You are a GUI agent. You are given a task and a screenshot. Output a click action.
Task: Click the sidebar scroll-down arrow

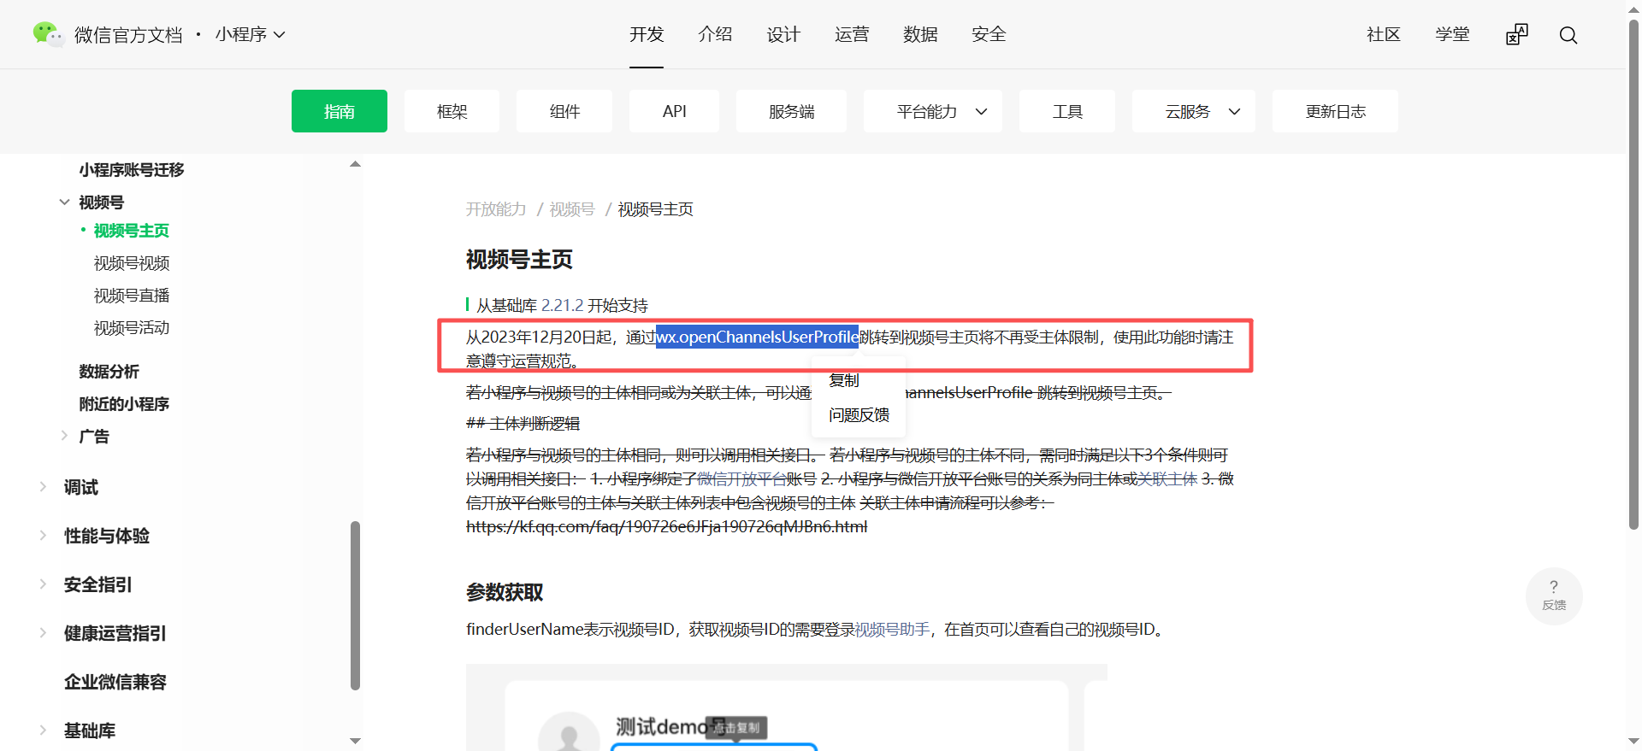point(355,741)
